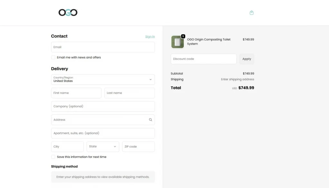Click the OGO logo in the header
Screen dimensions: 329x188
pyautogui.click(x=67, y=12)
